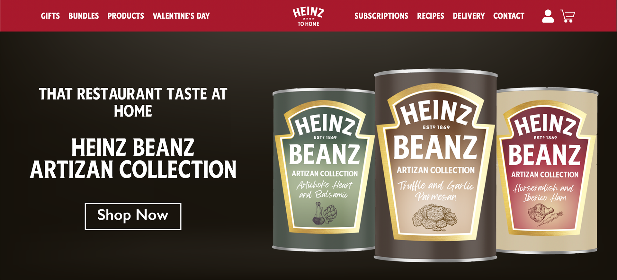Click the artichoke and bottle illustration
Viewport: 617px width, 280px height.
325,213
